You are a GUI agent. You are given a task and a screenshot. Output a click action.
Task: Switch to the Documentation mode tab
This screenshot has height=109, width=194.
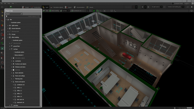point(79,7)
